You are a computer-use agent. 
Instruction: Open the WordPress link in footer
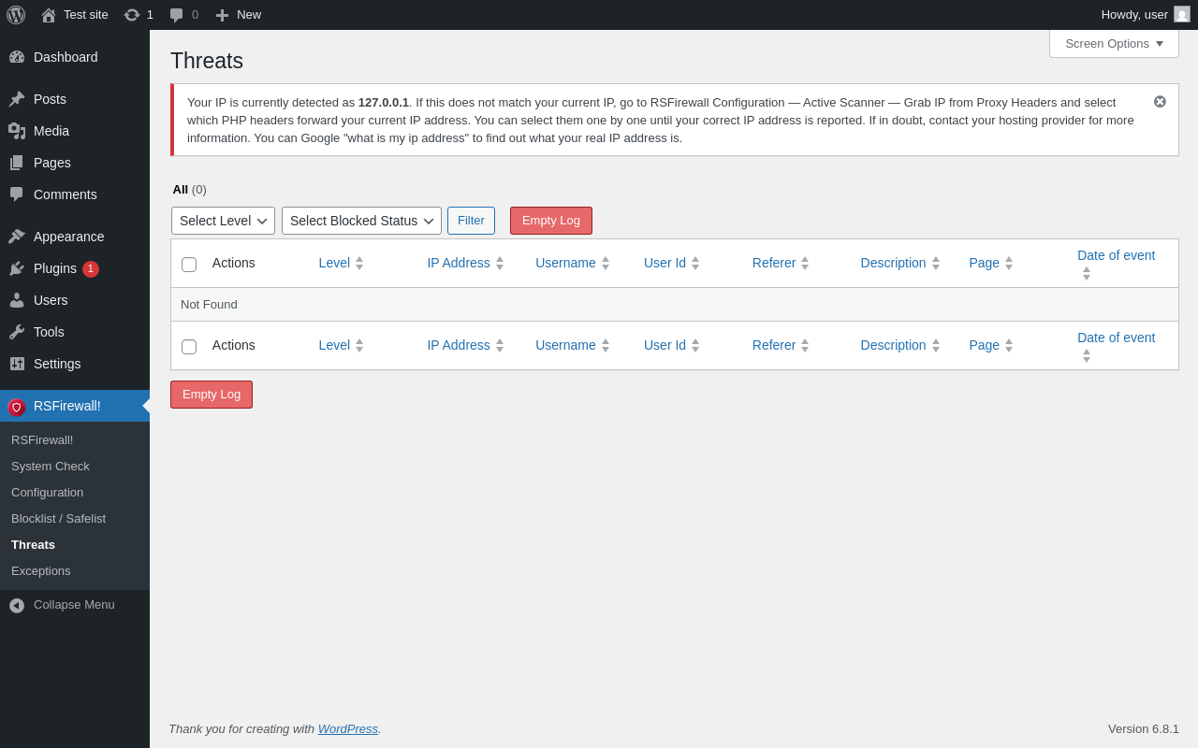coord(348,728)
